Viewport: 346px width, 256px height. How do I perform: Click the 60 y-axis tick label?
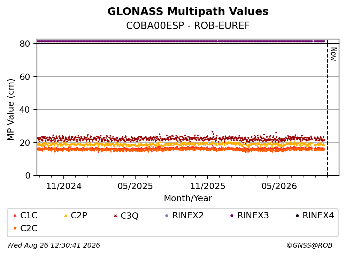click(x=25, y=77)
